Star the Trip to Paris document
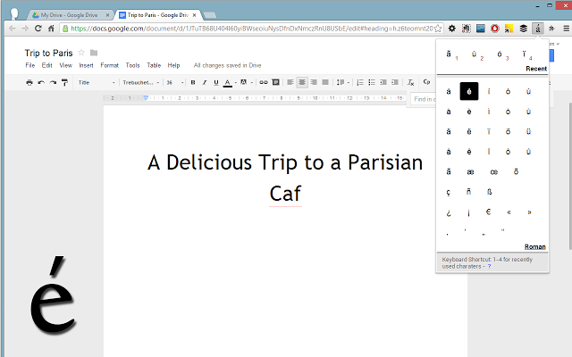The height and width of the screenshot is (357, 572). [x=81, y=53]
